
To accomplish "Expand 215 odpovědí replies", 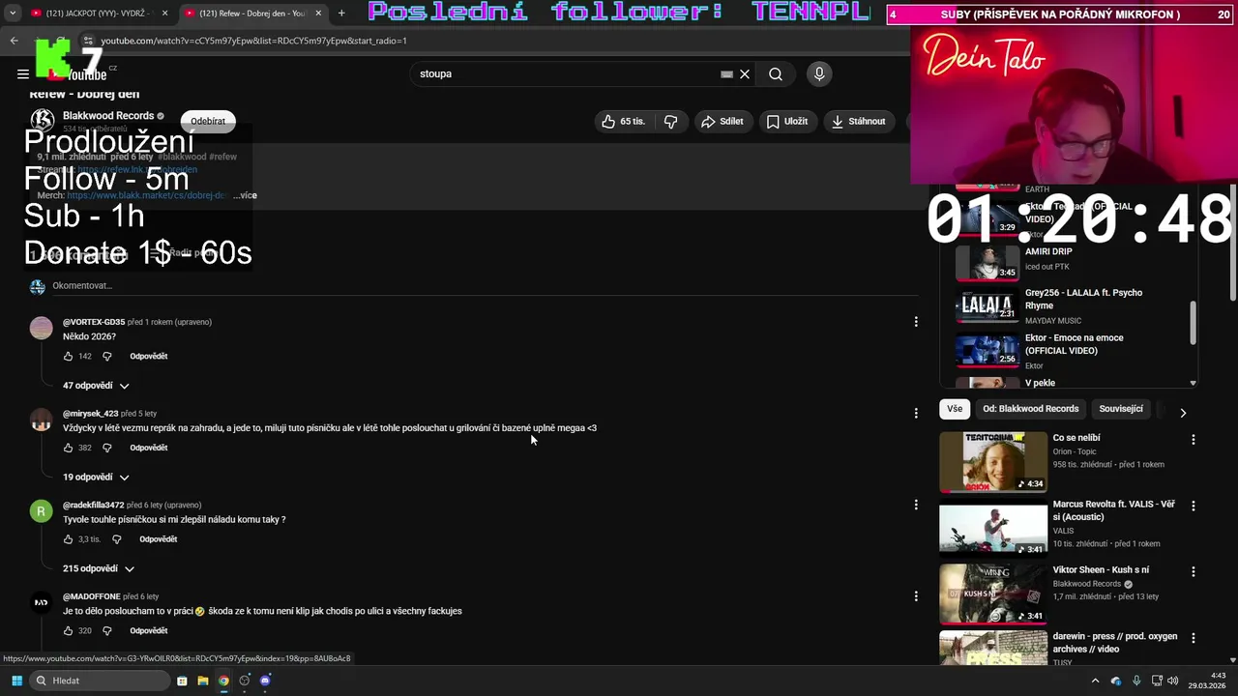I will click(98, 568).
